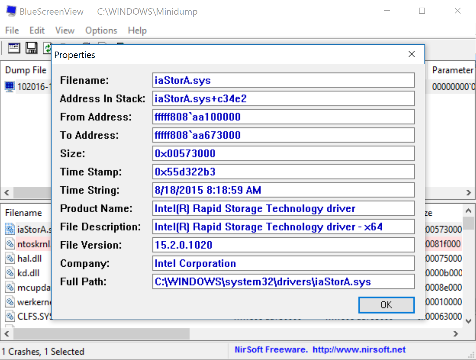Open the Advanced Options toolbar icon
Viewport: 476px width, 360px height.
14,48
